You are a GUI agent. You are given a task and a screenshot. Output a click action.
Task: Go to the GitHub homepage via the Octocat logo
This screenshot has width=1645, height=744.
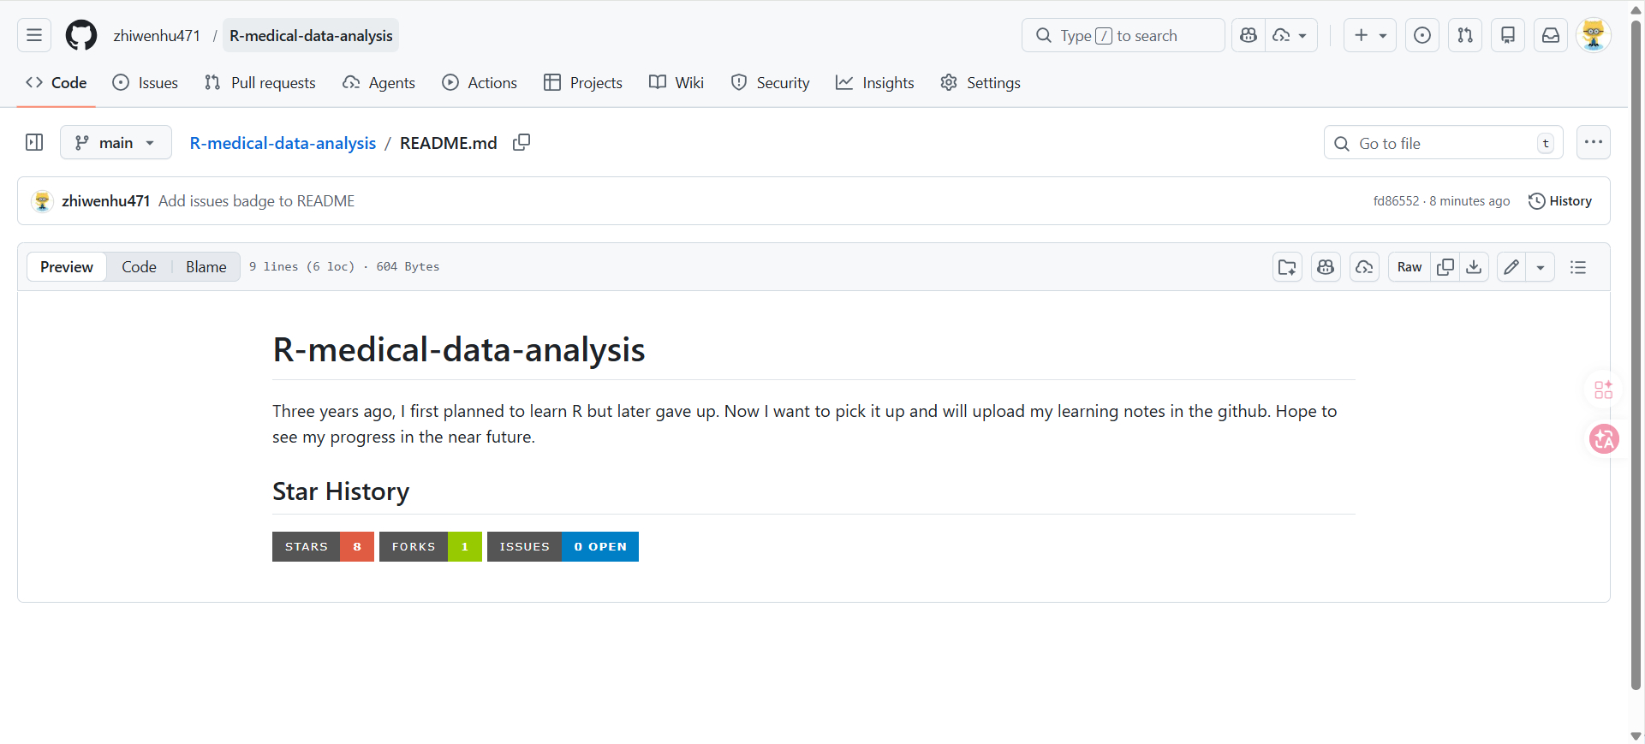click(x=81, y=35)
